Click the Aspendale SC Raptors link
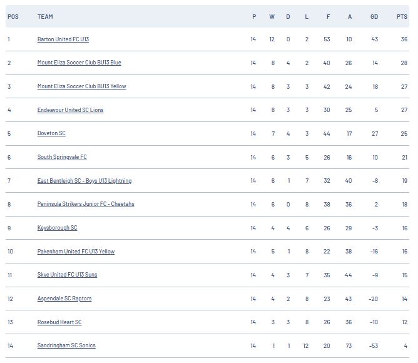 coord(64,299)
